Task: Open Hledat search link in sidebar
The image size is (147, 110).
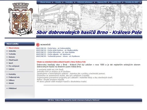Action: 11,83
